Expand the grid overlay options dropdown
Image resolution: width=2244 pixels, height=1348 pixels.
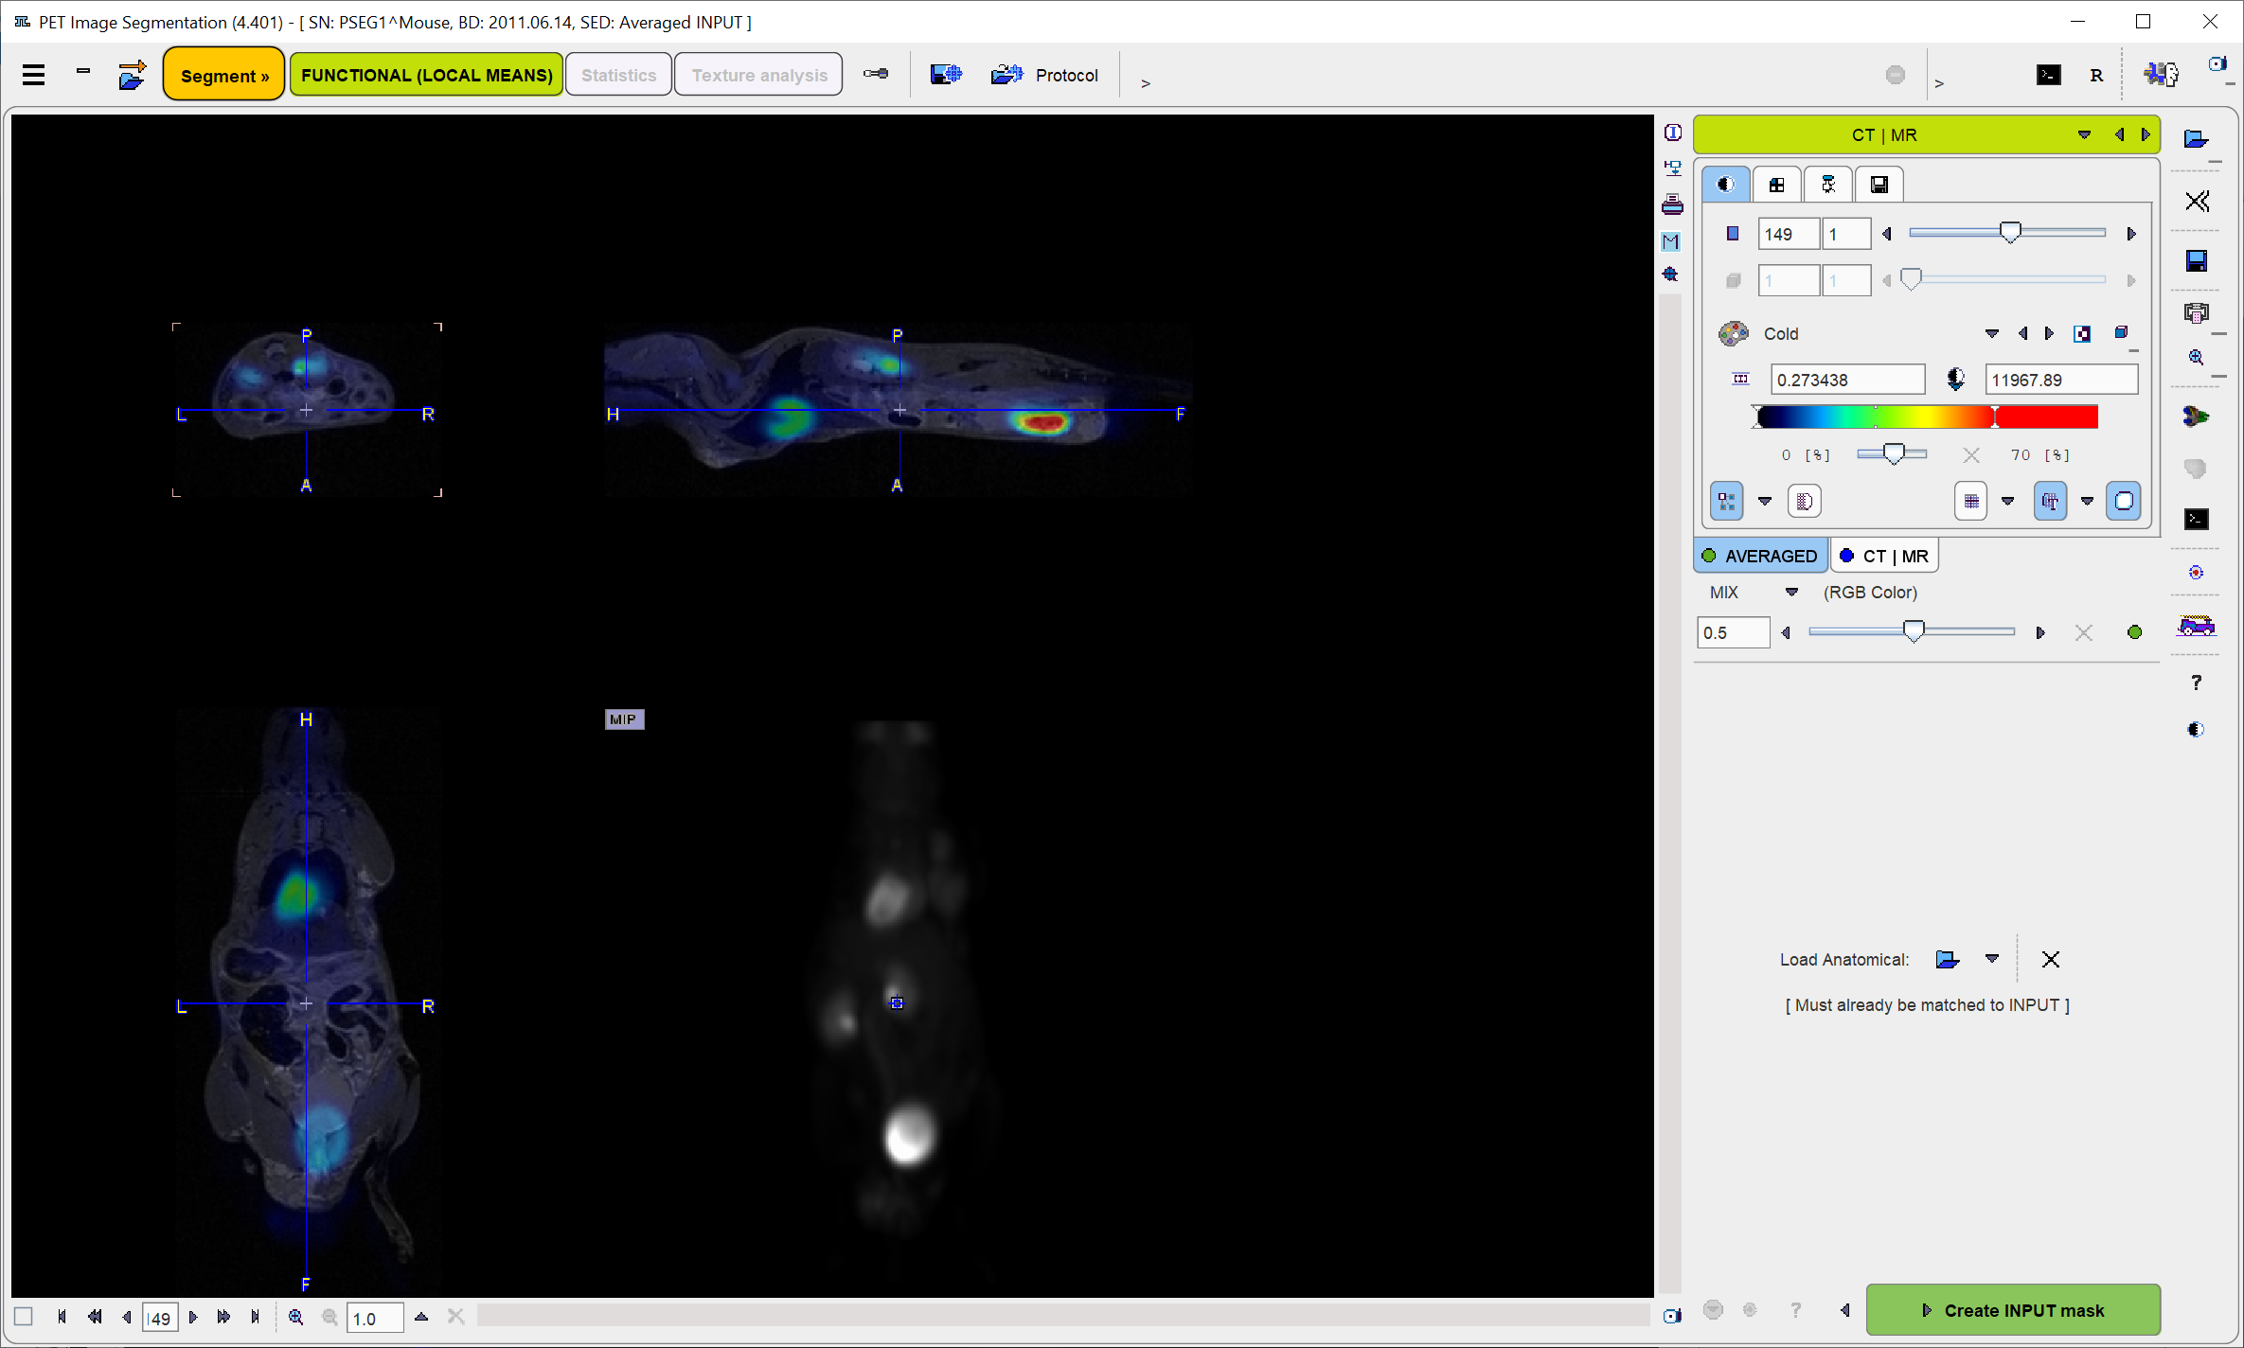pyautogui.click(x=2007, y=501)
